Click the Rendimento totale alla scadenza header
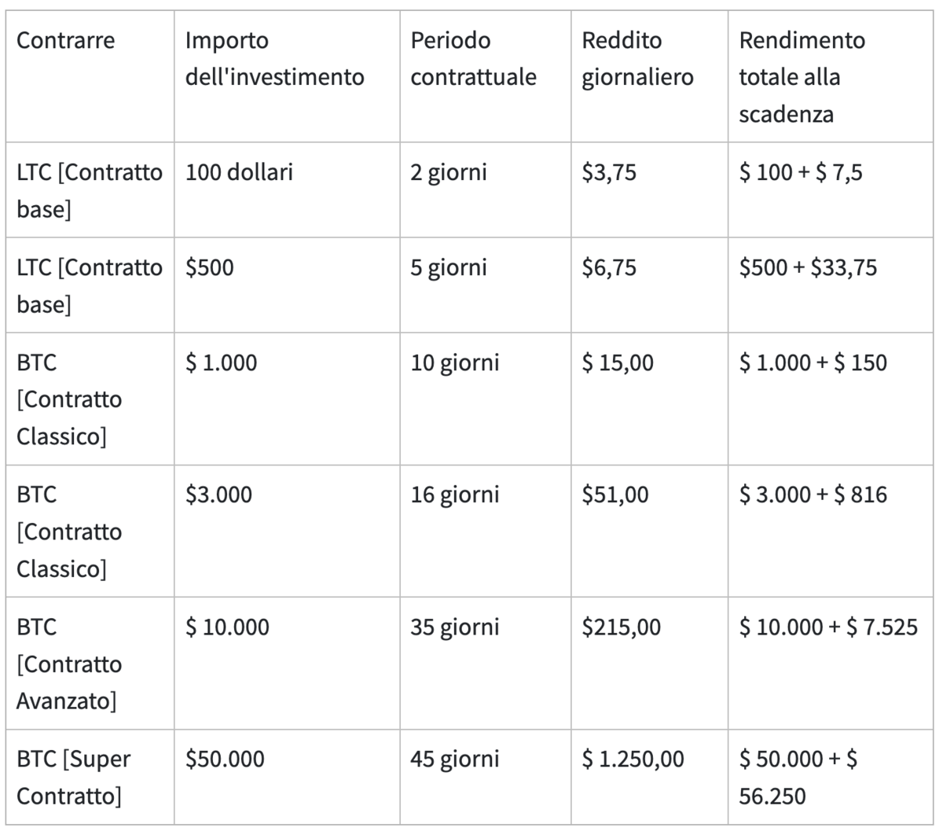943x835 pixels. pyautogui.click(x=802, y=77)
